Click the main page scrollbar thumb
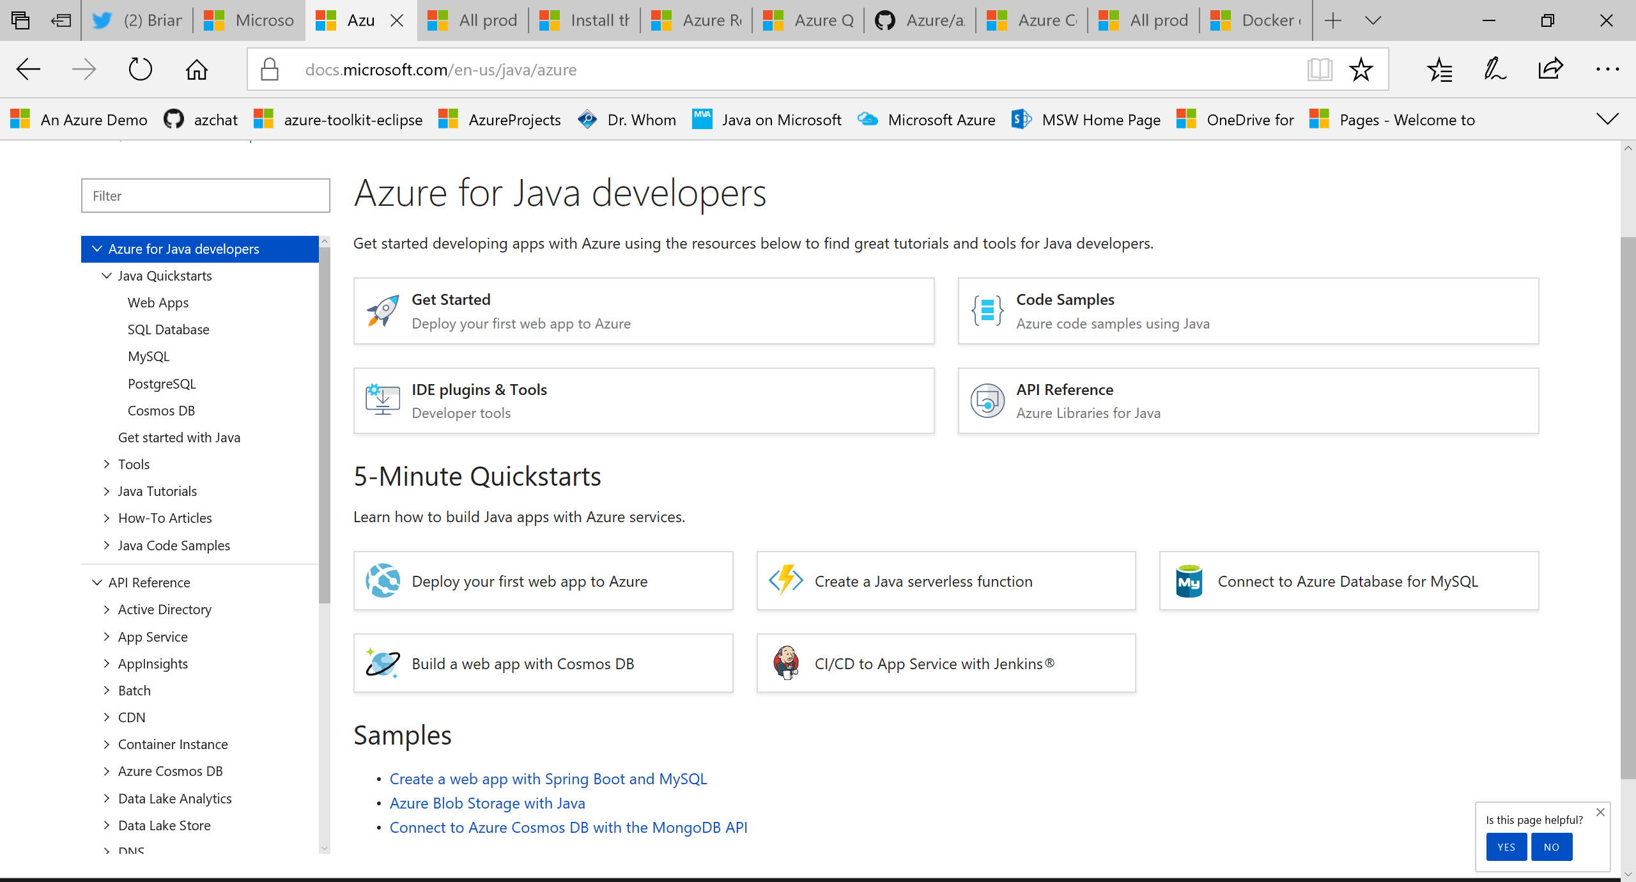This screenshot has height=882, width=1636. click(1628, 508)
